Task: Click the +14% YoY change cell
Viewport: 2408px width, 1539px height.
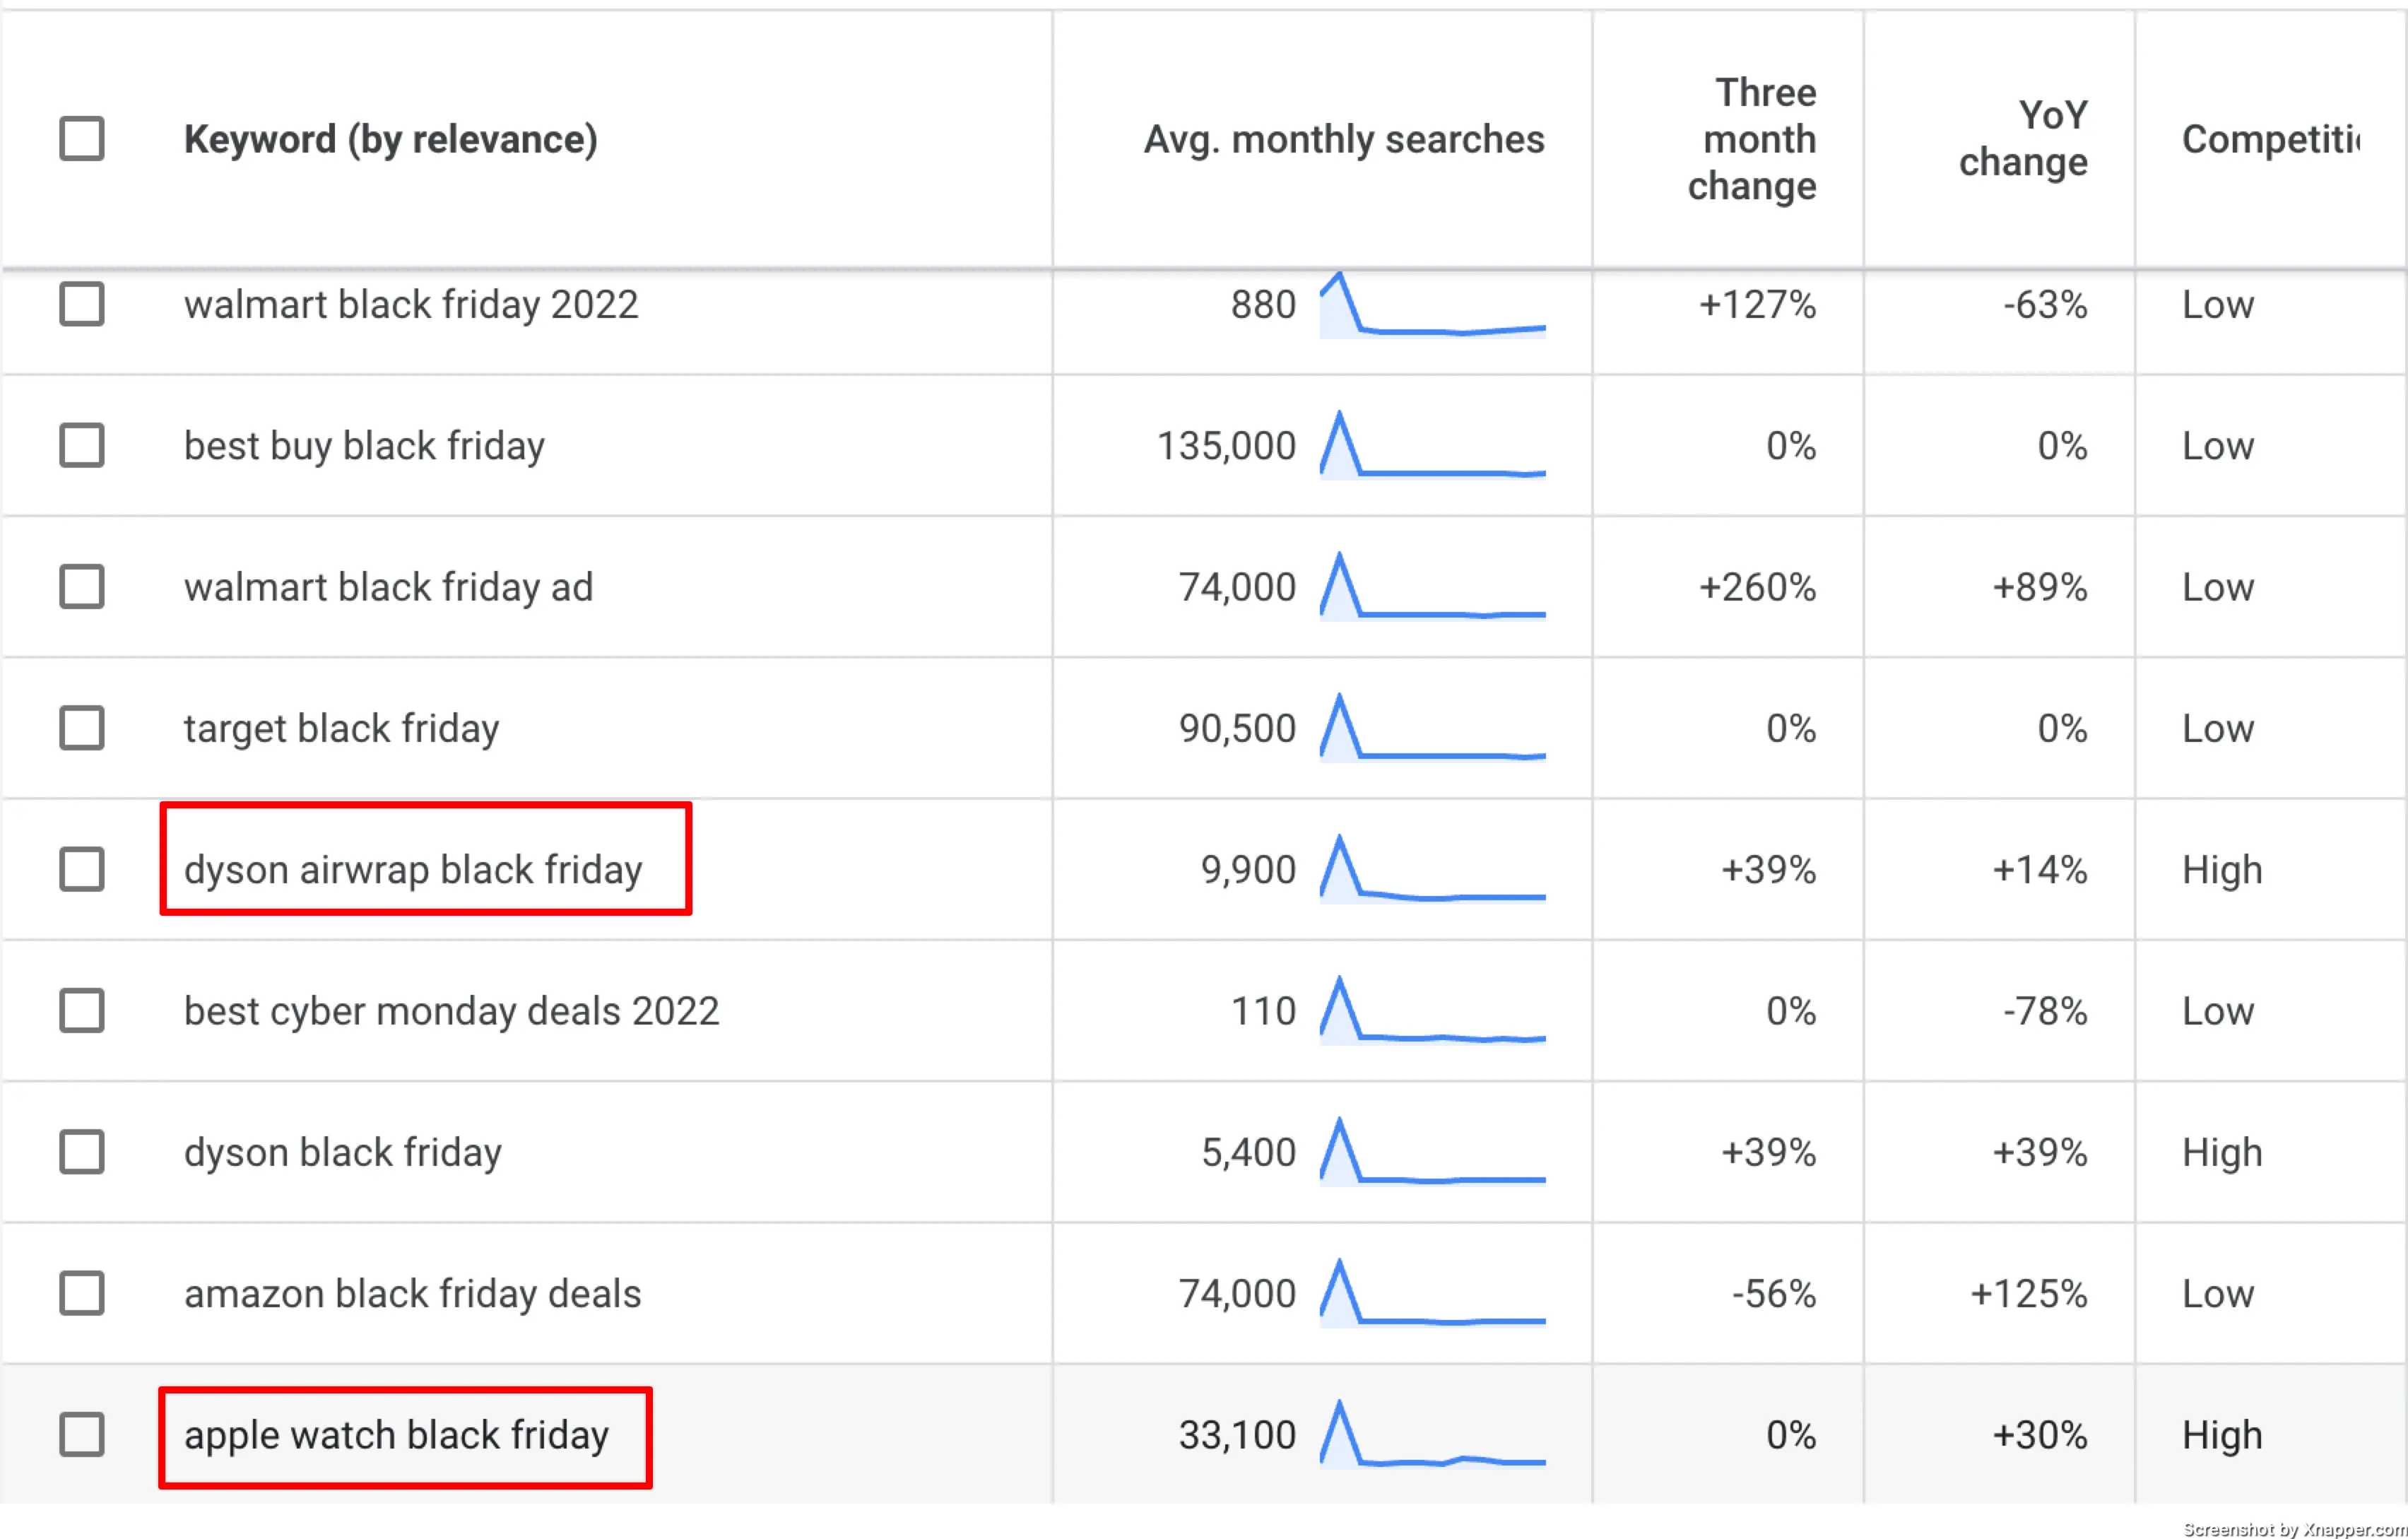Action: coord(2040,870)
